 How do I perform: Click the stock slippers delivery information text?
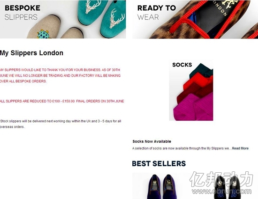point(61,124)
